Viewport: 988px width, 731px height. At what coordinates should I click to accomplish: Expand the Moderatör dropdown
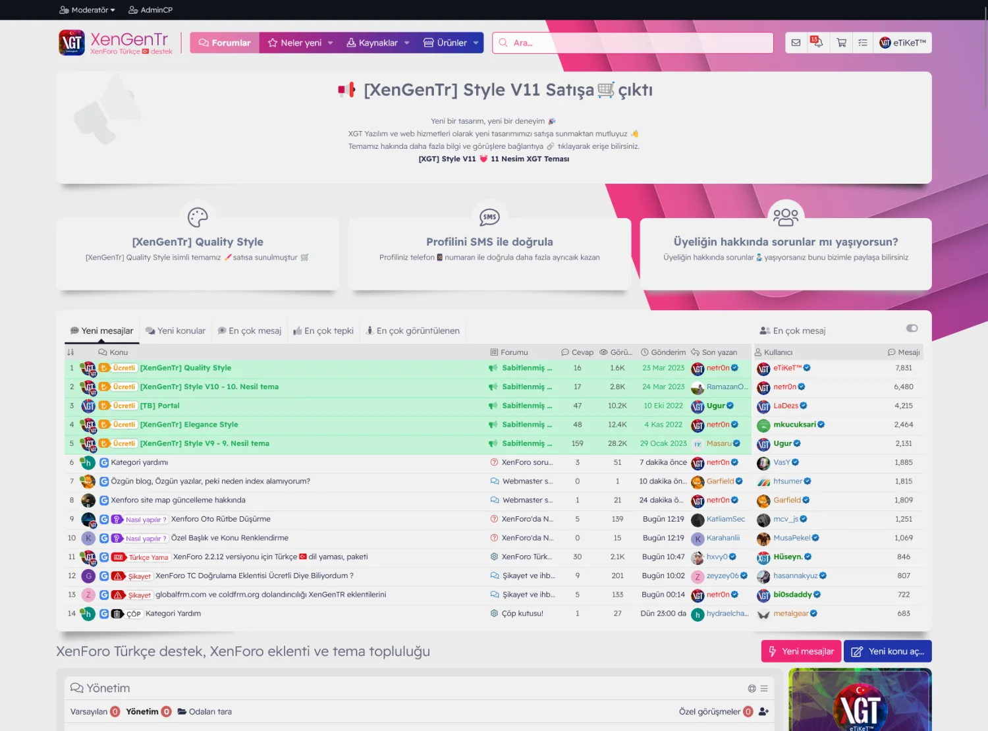point(87,10)
